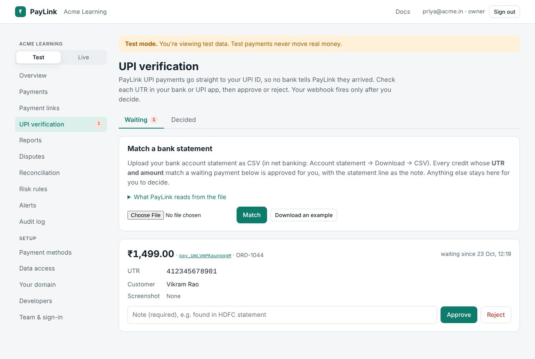Open the Waiting tab
The height and width of the screenshot is (359, 535).
(x=141, y=120)
